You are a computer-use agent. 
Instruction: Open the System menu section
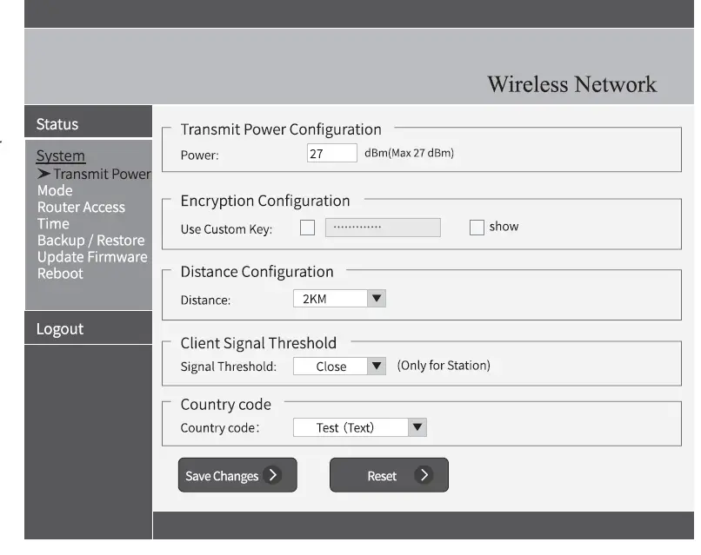pyautogui.click(x=60, y=155)
